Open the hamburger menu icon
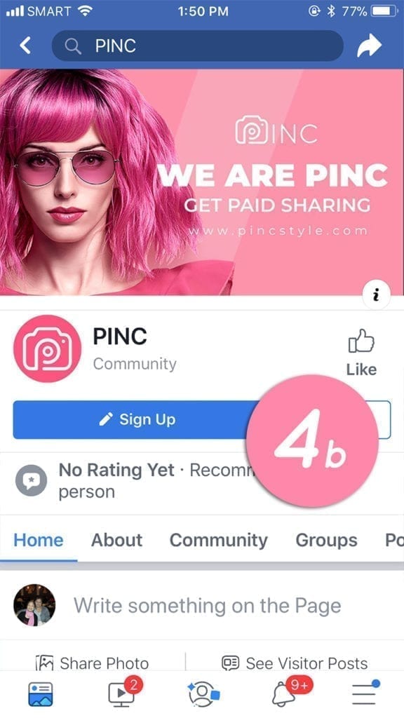Screen dimensions: 404x718 tap(365, 693)
